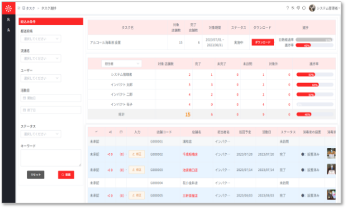Click progress bar in インパクト 太郎 row

click(x=315, y=85)
